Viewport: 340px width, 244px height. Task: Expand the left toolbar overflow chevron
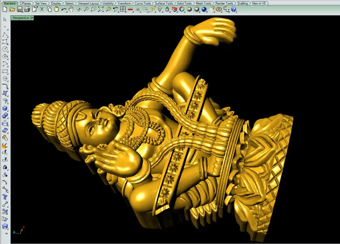(6, 233)
